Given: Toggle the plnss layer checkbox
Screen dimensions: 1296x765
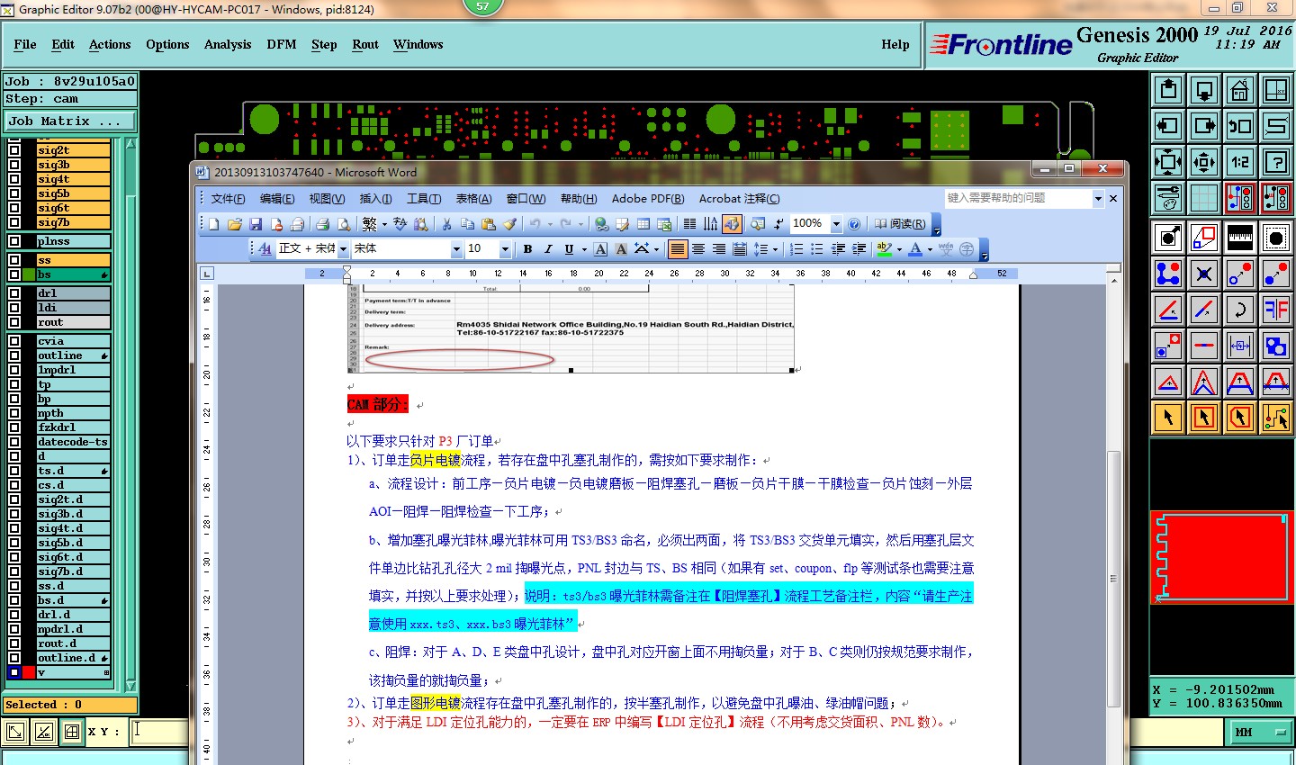Looking at the screenshot, I should pos(14,241).
